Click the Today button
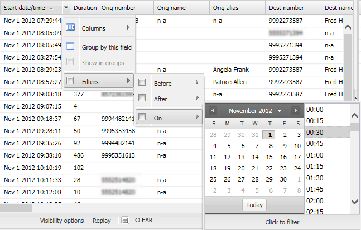This screenshot has height=230, width=361. [x=254, y=205]
